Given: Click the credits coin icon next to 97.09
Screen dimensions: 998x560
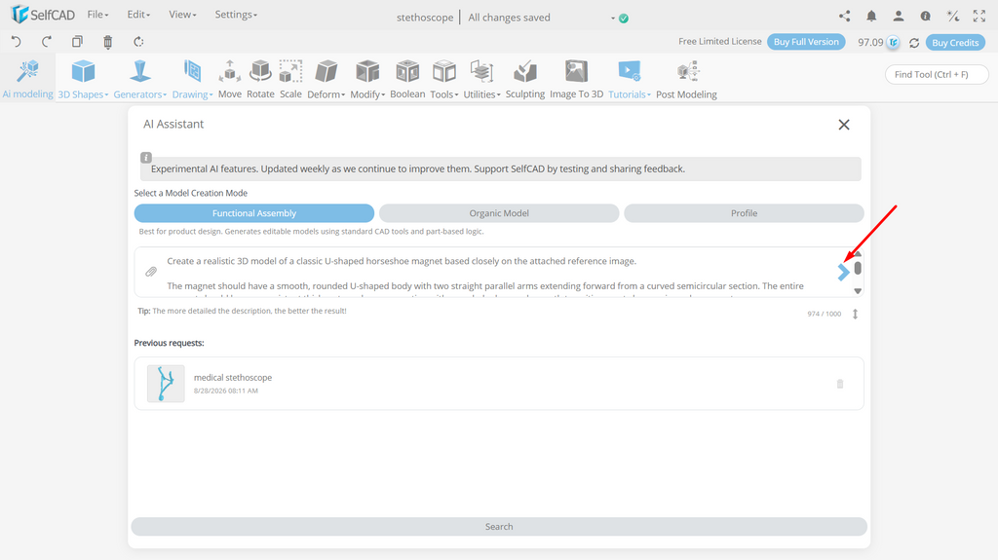Looking at the screenshot, I should click(x=894, y=43).
